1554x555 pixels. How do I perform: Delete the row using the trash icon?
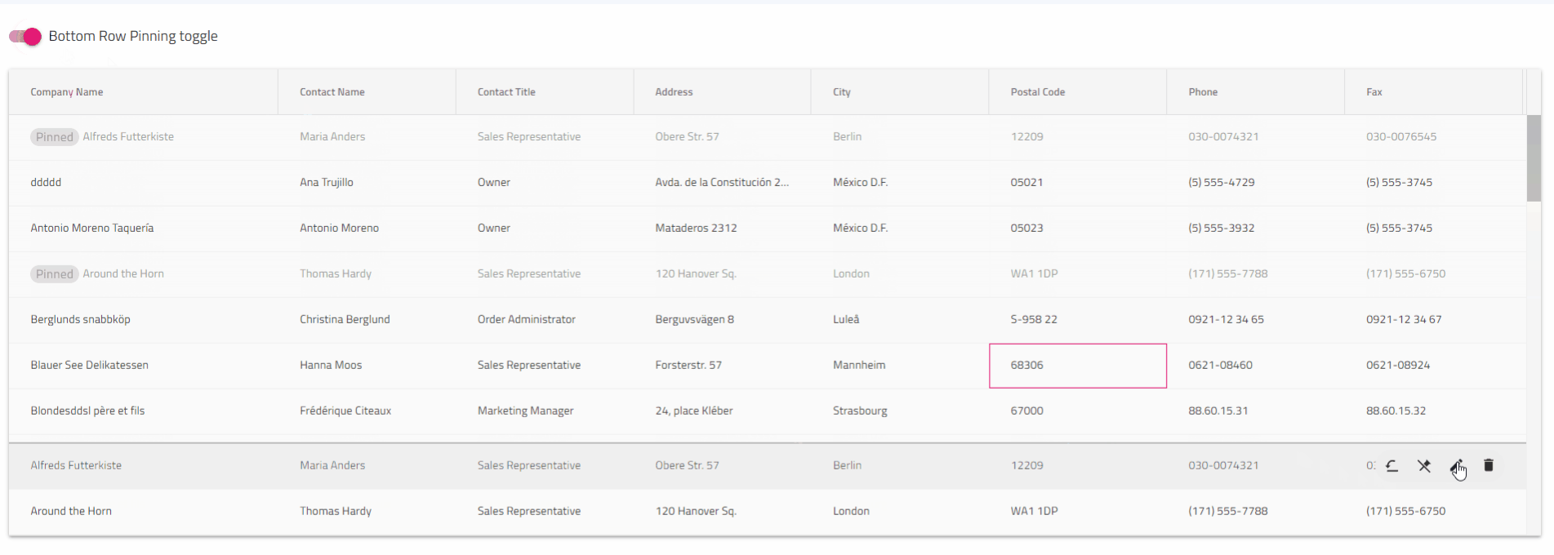[x=1489, y=465]
